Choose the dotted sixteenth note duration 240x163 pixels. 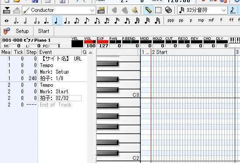coord(107,21)
